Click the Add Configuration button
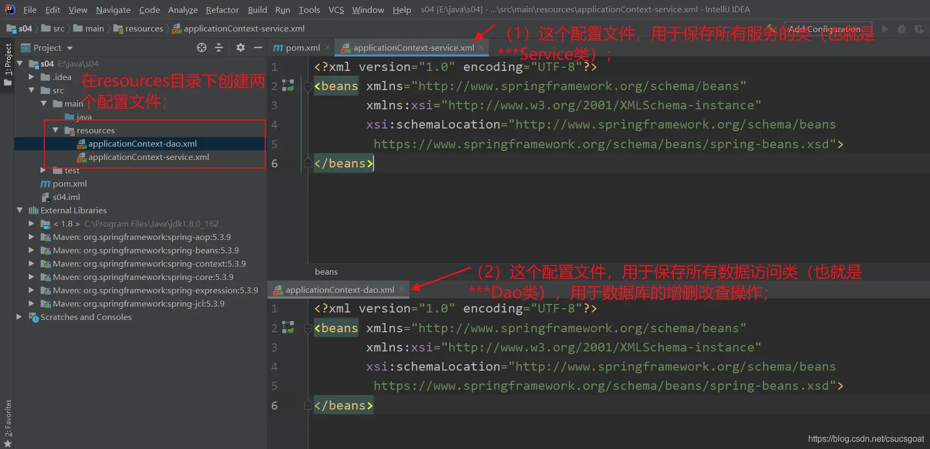The image size is (930, 449). pos(827,29)
